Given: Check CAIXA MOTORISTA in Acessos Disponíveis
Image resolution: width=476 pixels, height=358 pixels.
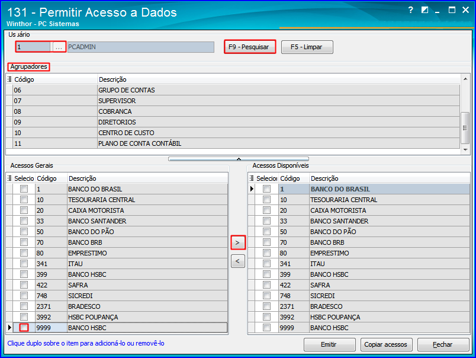Looking at the screenshot, I should tap(267, 210).
